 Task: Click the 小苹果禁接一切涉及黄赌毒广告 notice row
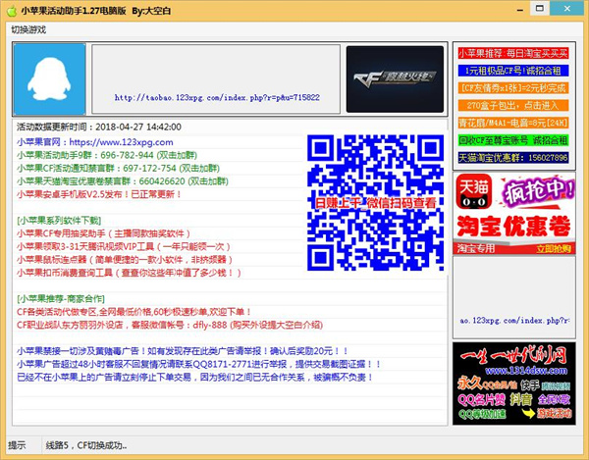[x=183, y=351]
